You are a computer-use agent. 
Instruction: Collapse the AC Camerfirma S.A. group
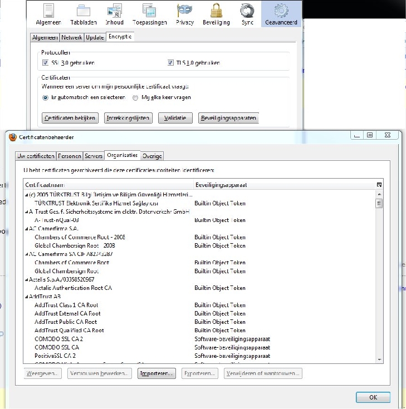[26, 229]
